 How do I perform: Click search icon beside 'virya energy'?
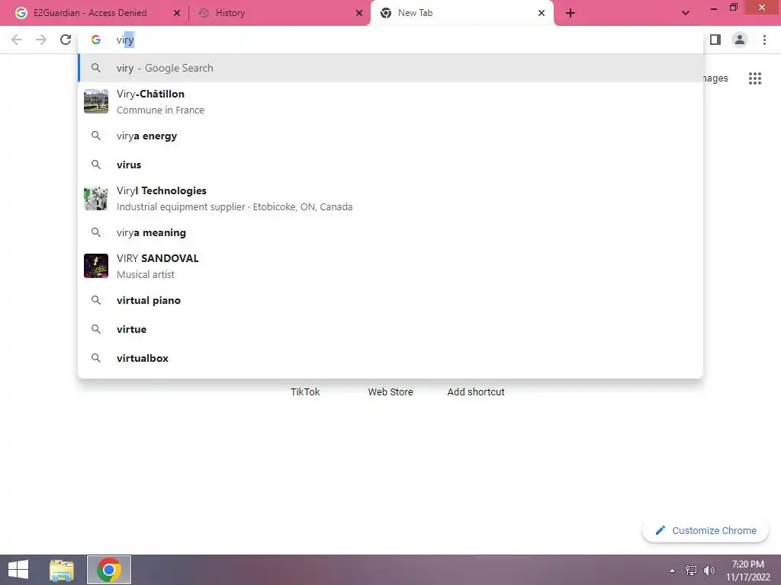click(x=96, y=136)
